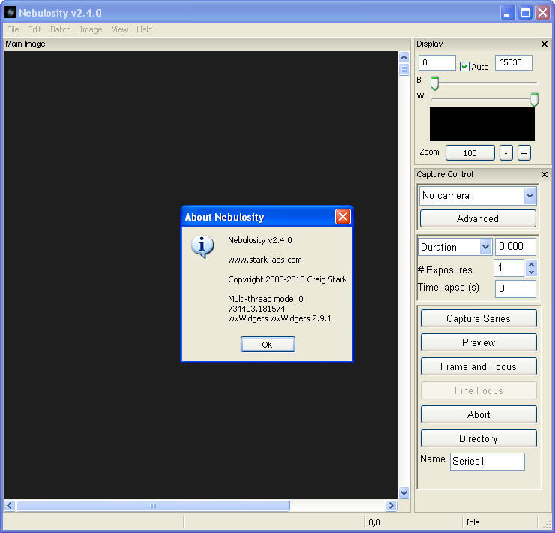This screenshot has height=533, width=555.
Task: Click the Frame and Focus button
Action: (478, 366)
